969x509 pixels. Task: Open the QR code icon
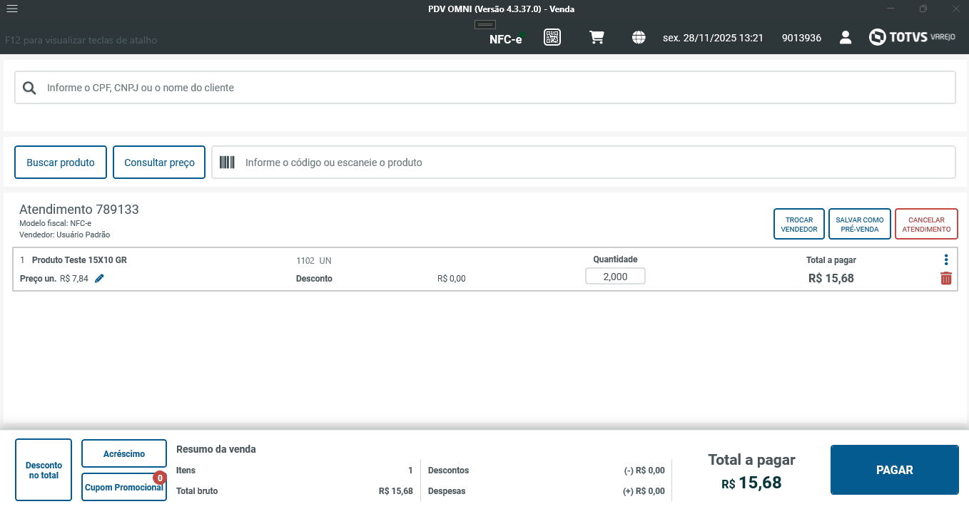[552, 38]
